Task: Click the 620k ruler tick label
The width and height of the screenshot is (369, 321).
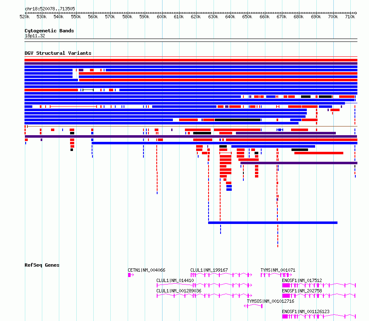Action: pos(196,17)
